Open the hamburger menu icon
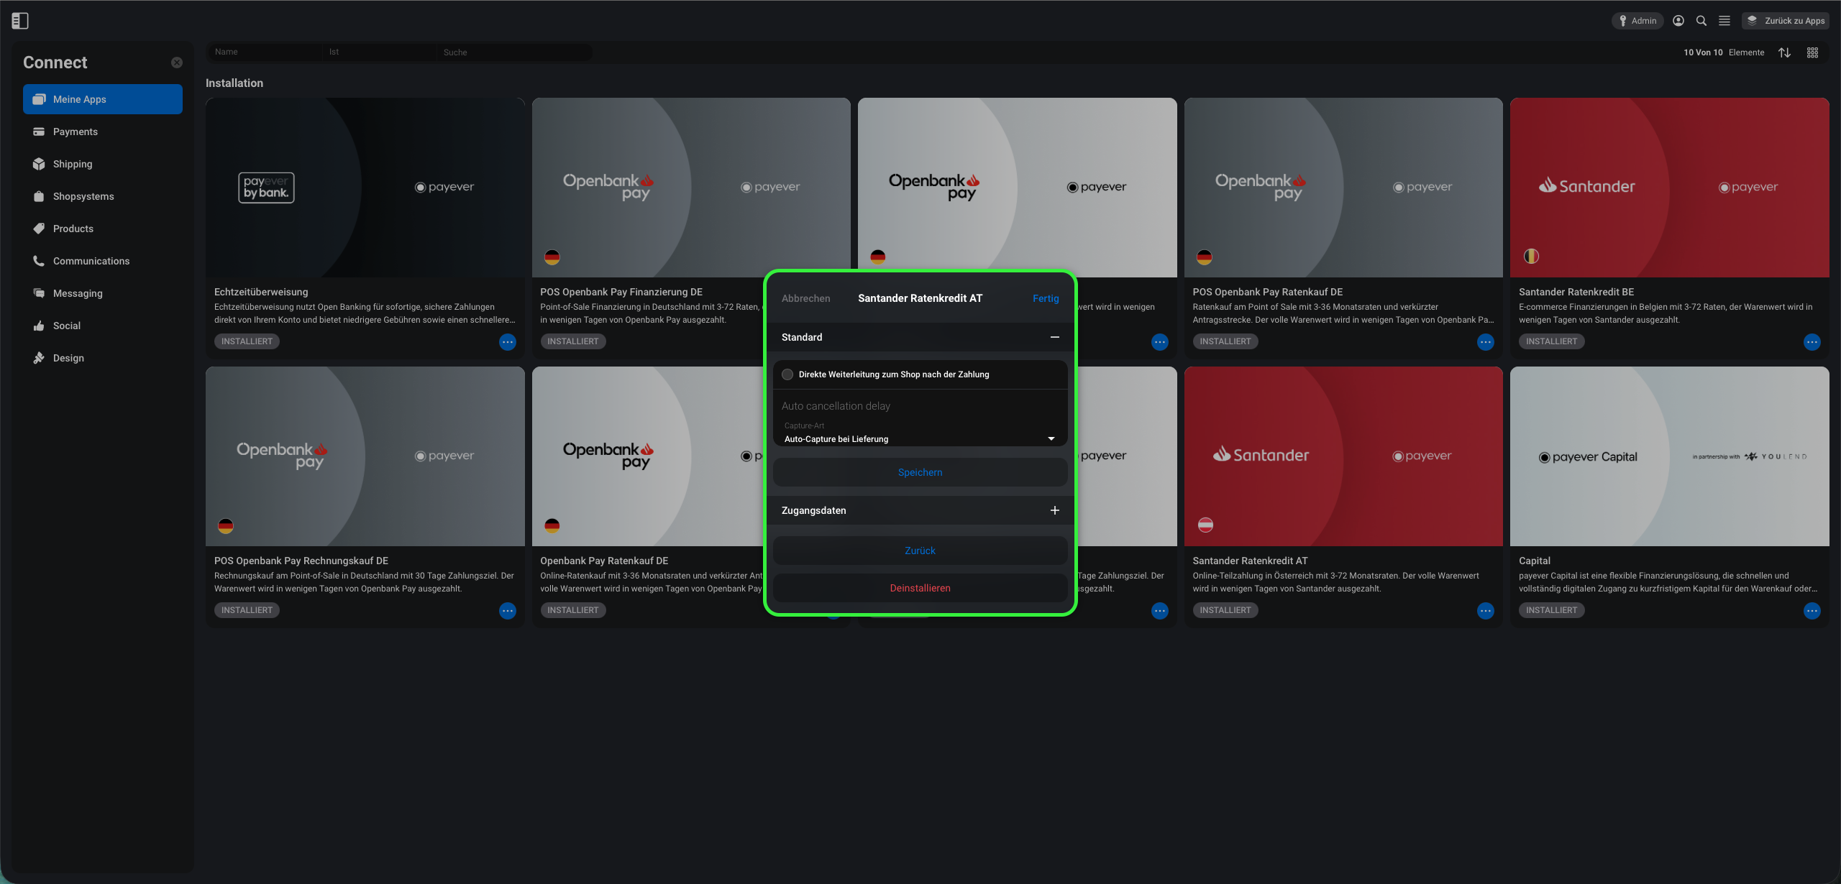Image resolution: width=1841 pixels, height=884 pixels. (1724, 21)
